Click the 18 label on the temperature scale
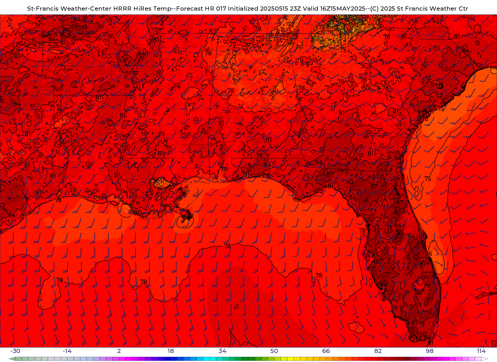The image size is (497, 362). point(171,351)
